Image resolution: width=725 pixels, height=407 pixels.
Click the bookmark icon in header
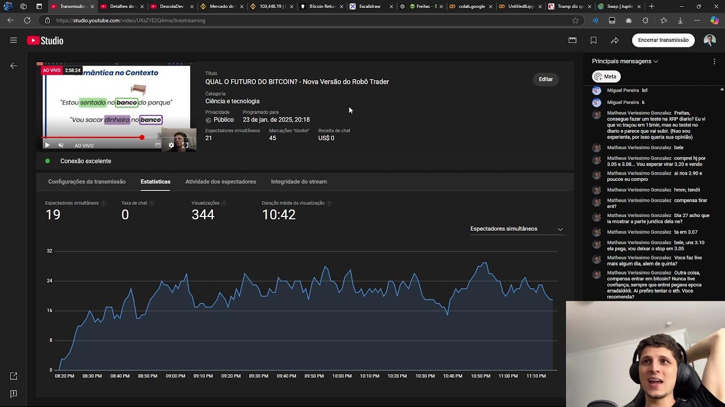pyautogui.click(x=593, y=40)
